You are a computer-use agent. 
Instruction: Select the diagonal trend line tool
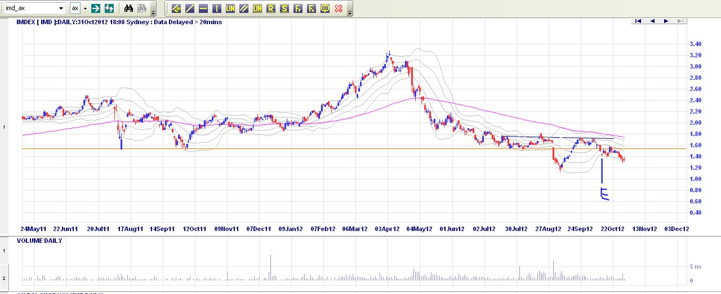point(190,8)
